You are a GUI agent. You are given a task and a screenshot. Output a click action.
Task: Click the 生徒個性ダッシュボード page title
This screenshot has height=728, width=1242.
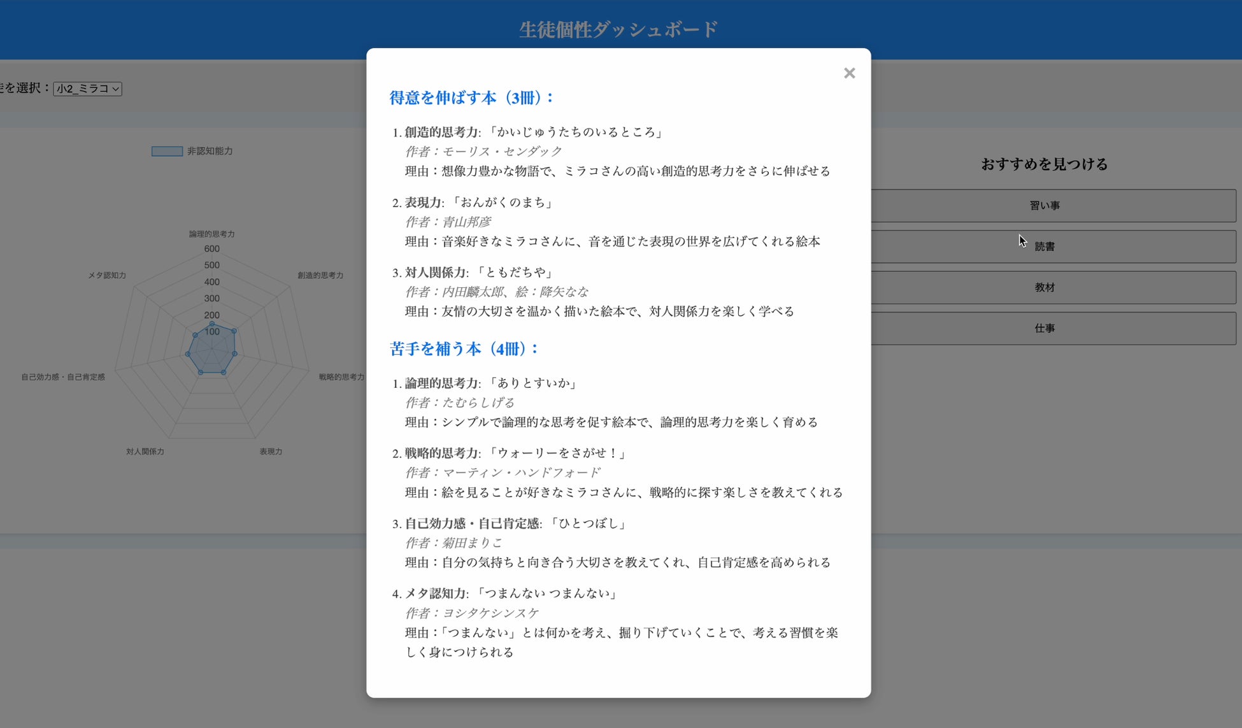coord(618,29)
